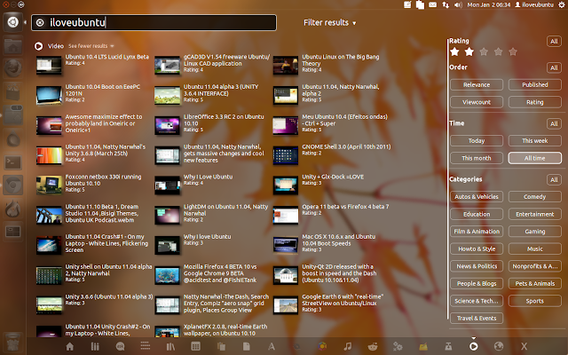Open Ubuntu Software Center launcher icon
Viewport: 568px width, 355px height.
click(13, 92)
